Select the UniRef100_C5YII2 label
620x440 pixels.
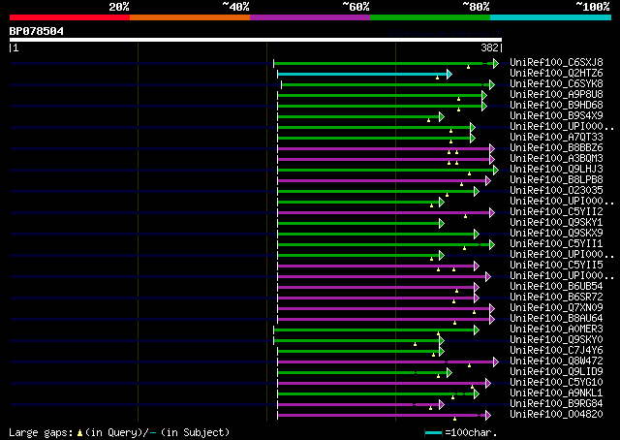556,211
